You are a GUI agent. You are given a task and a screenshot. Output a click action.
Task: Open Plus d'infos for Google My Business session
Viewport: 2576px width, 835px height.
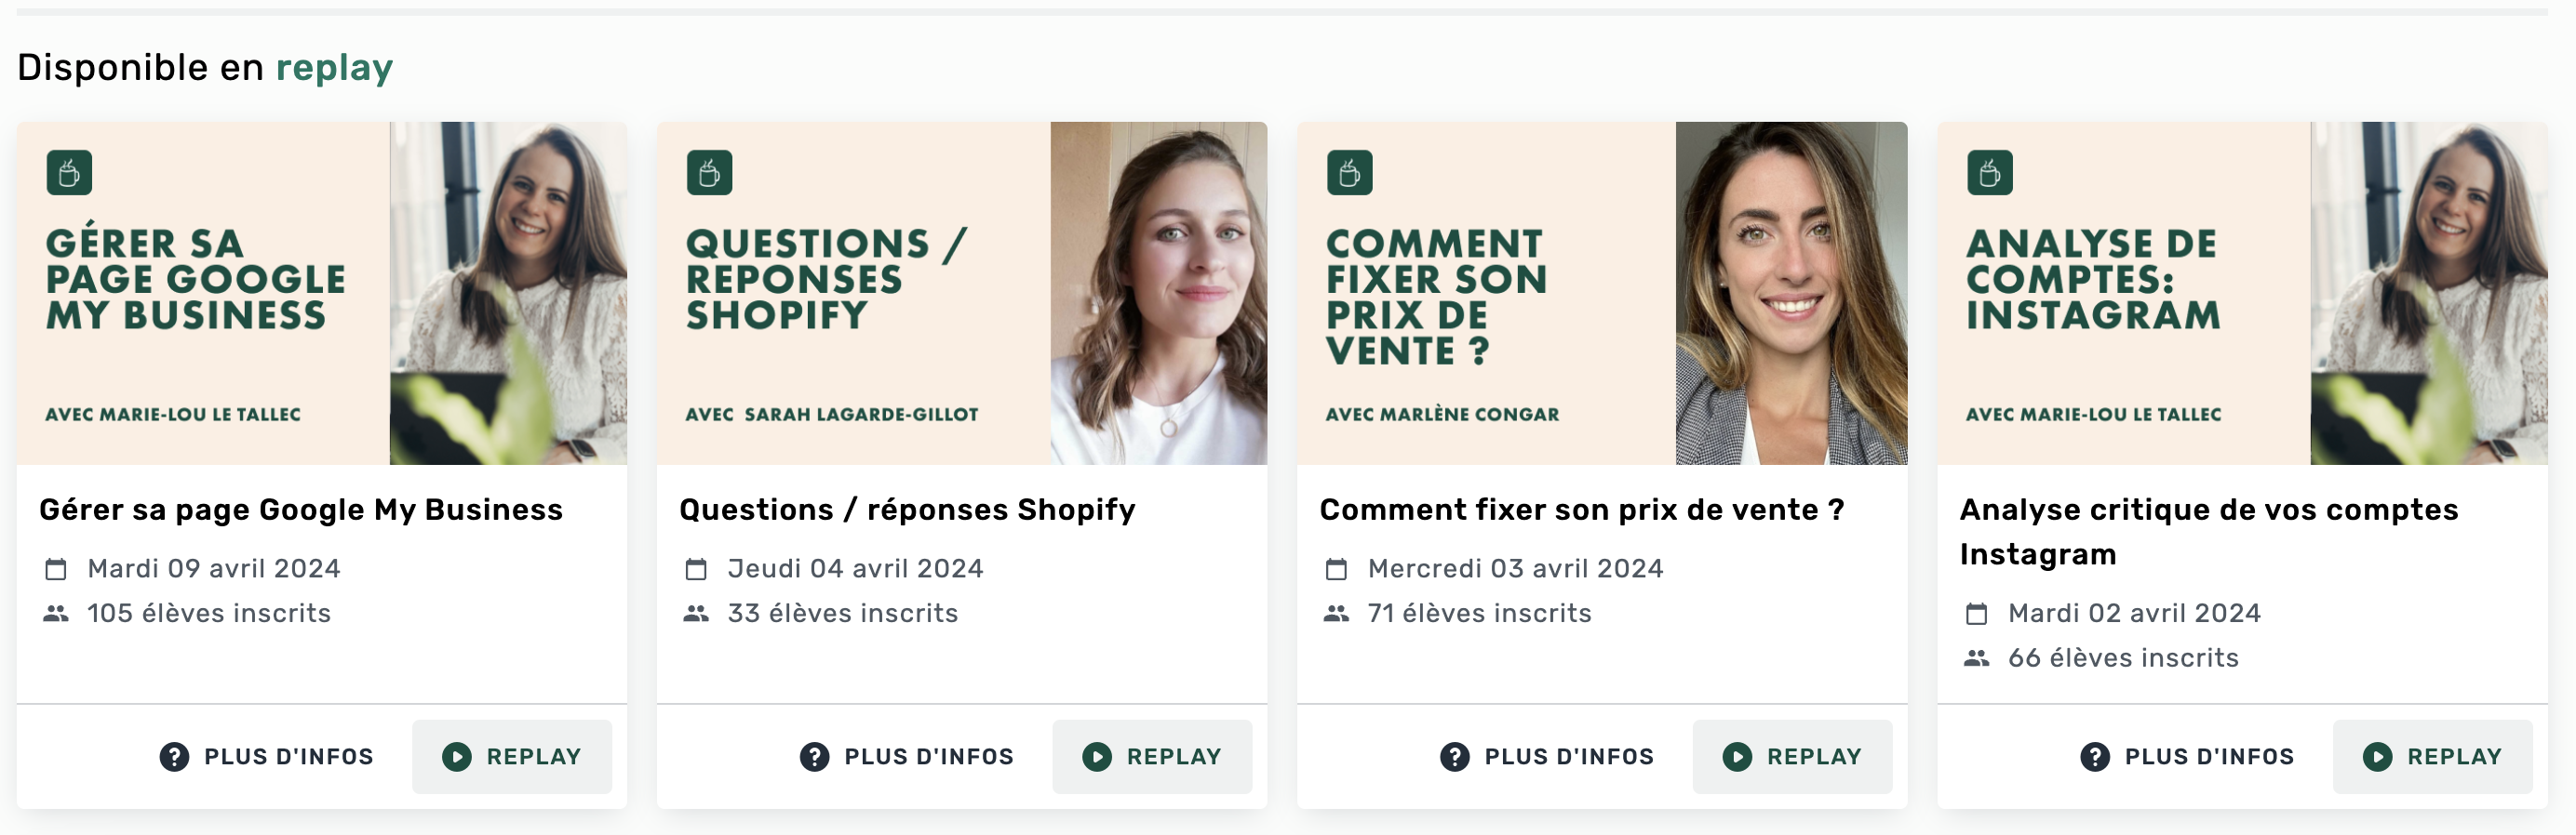[267, 757]
